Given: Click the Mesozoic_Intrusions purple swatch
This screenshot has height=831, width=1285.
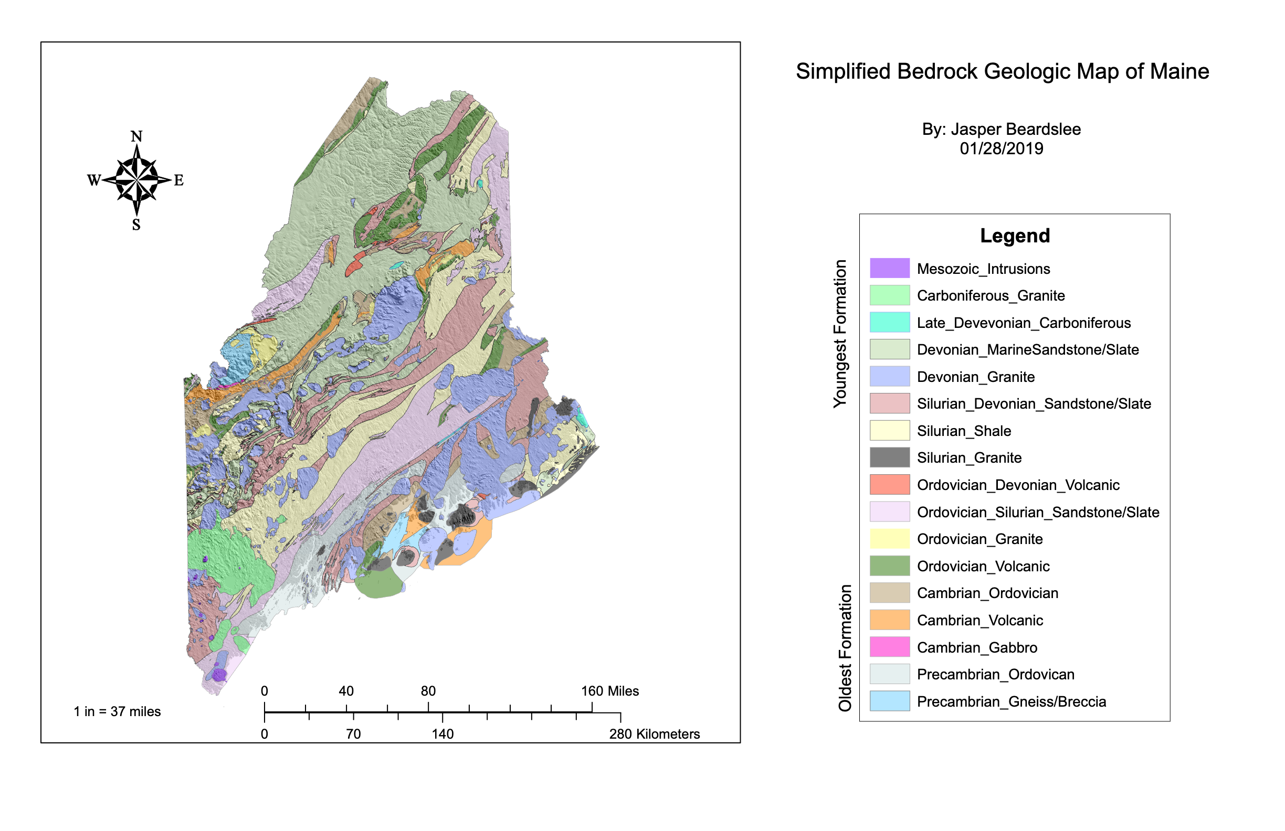Looking at the screenshot, I should pyautogui.click(x=889, y=268).
